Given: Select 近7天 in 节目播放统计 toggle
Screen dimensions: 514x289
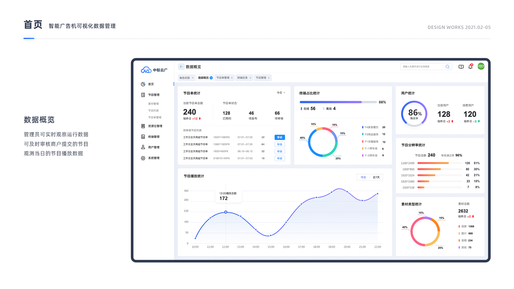Looking at the screenshot, I should click(x=376, y=177).
